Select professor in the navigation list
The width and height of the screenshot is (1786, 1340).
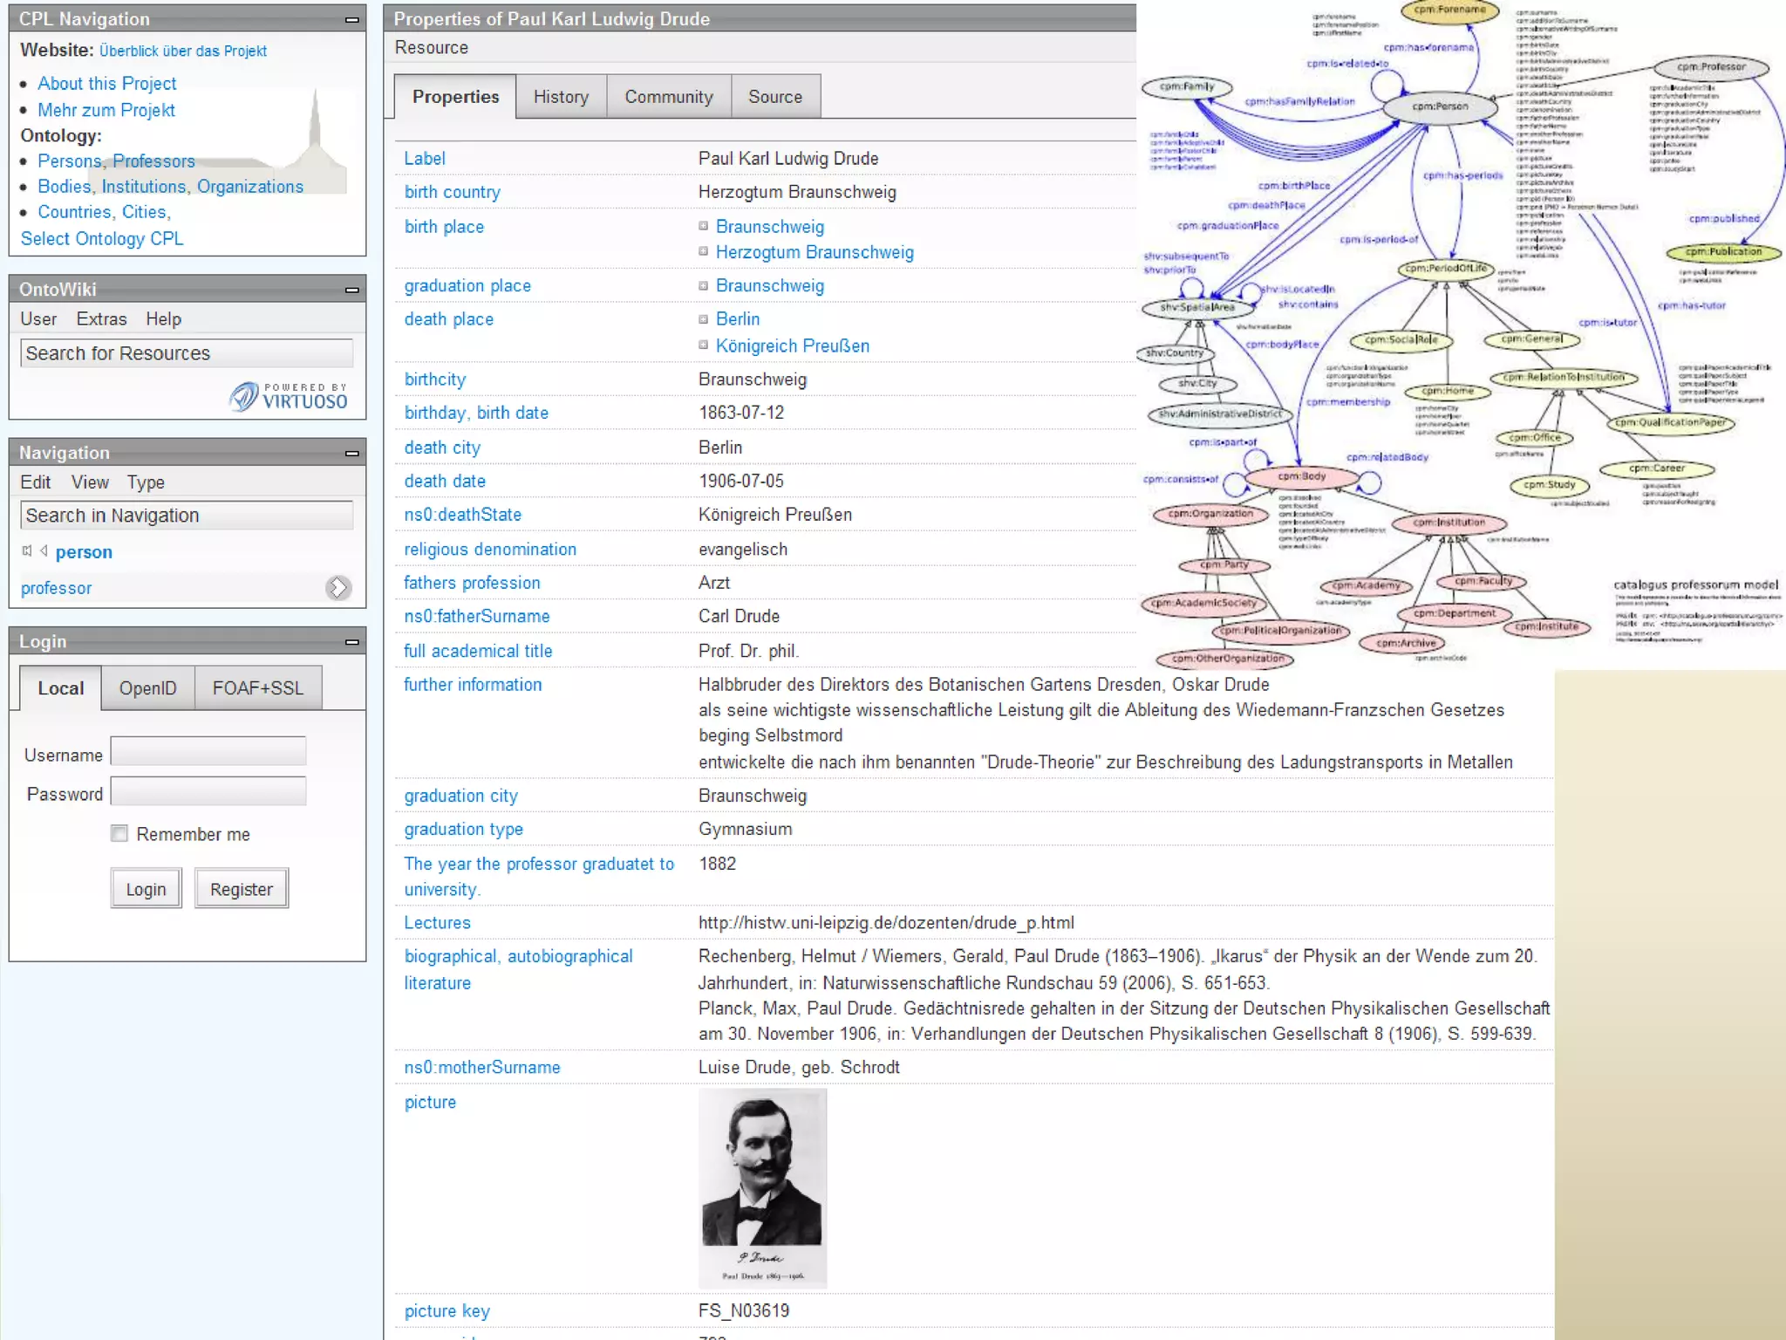56,589
